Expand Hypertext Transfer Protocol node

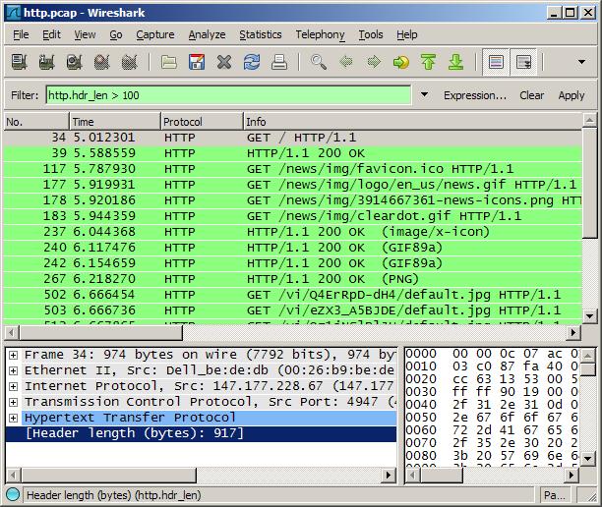tap(13, 418)
